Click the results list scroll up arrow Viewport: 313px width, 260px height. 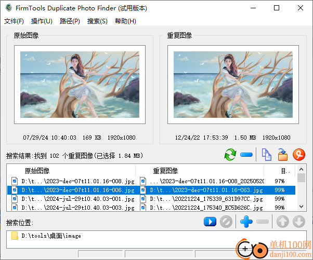(x=301, y=169)
